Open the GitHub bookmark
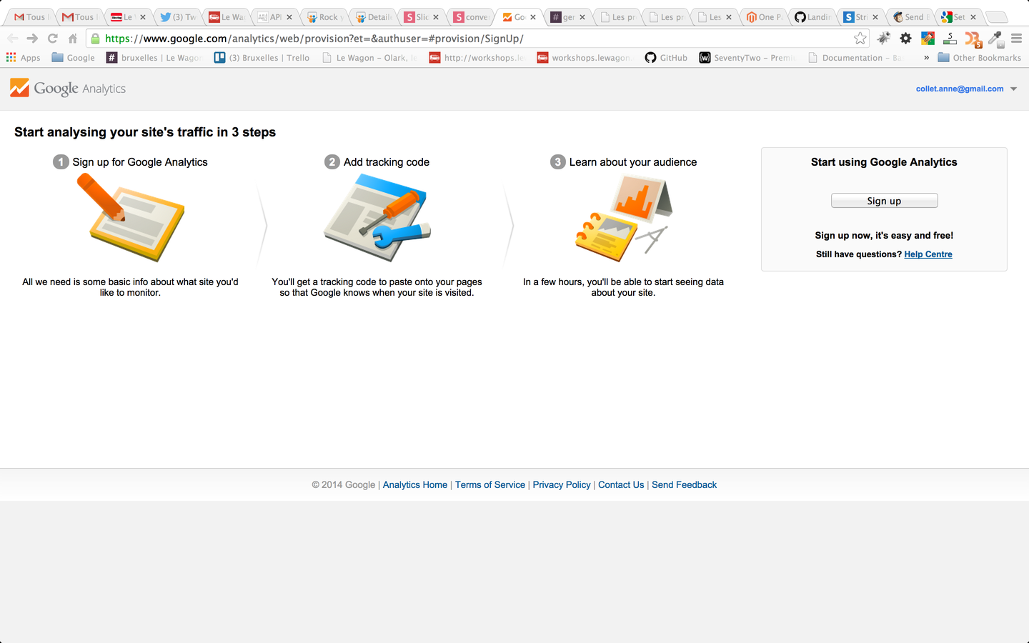 [x=666, y=58]
